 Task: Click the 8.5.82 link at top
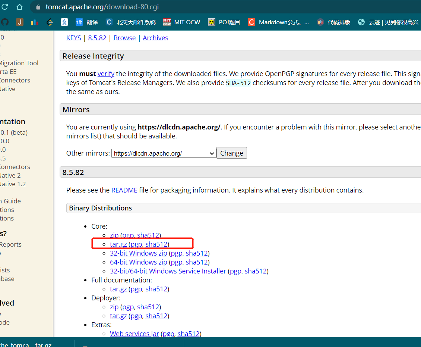[x=97, y=38]
